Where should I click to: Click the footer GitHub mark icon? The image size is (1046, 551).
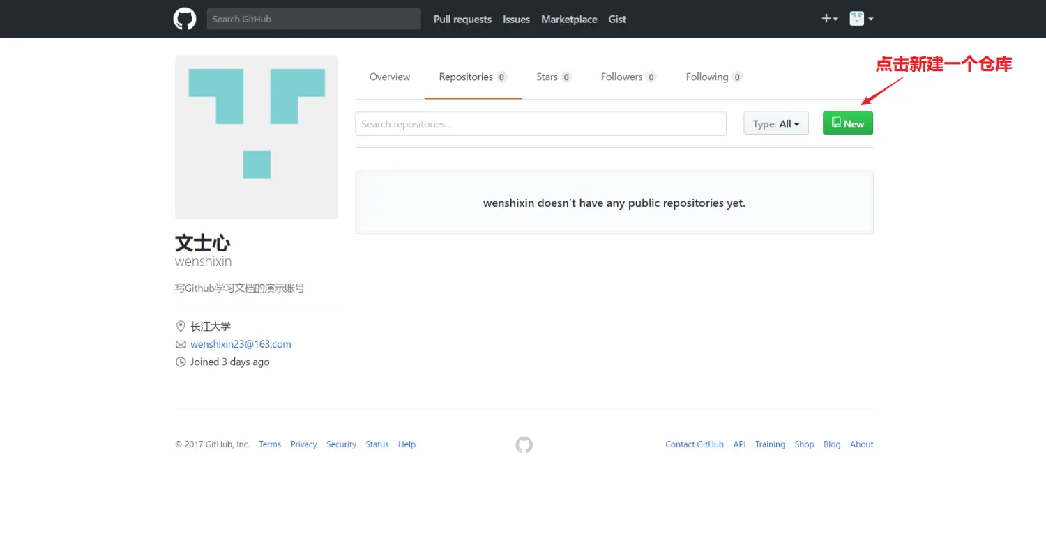coord(524,444)
